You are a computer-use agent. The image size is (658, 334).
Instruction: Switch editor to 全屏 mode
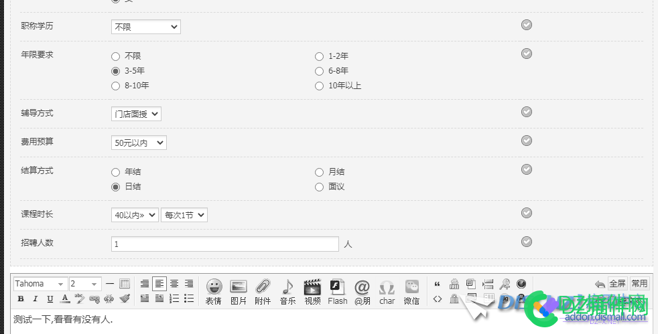click(617, 284)
